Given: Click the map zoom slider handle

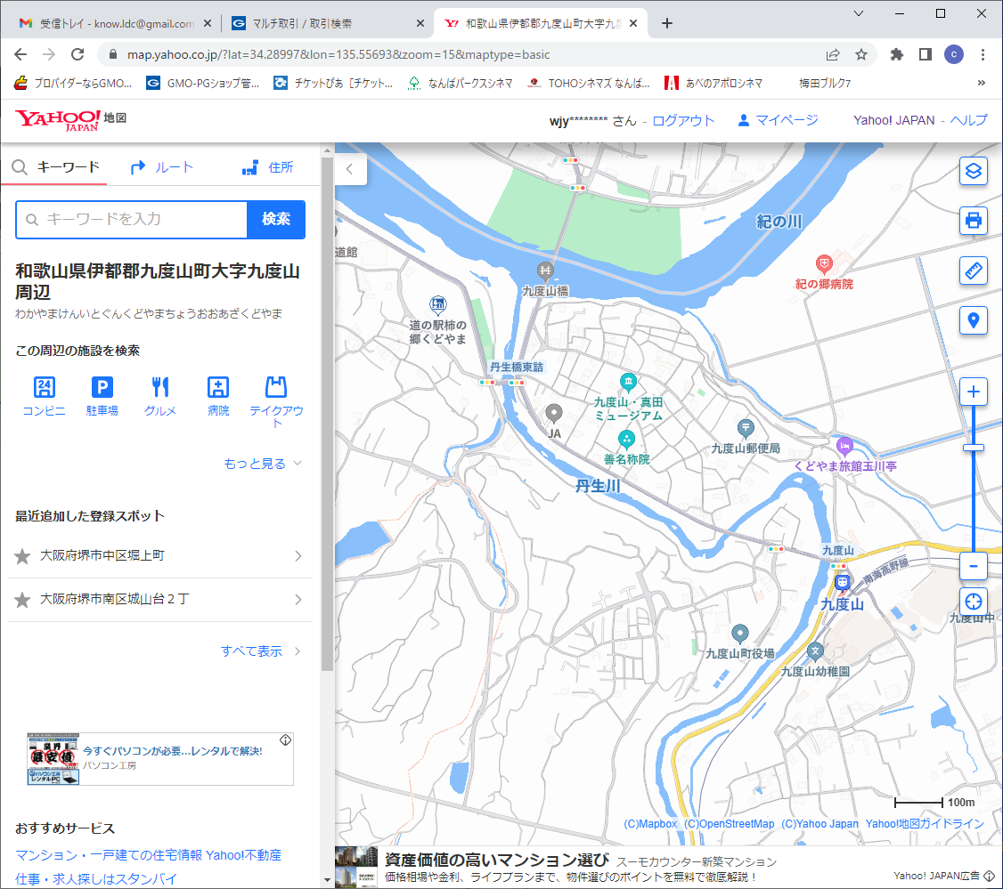Looking at the screenshot, I should coord(973,448).
